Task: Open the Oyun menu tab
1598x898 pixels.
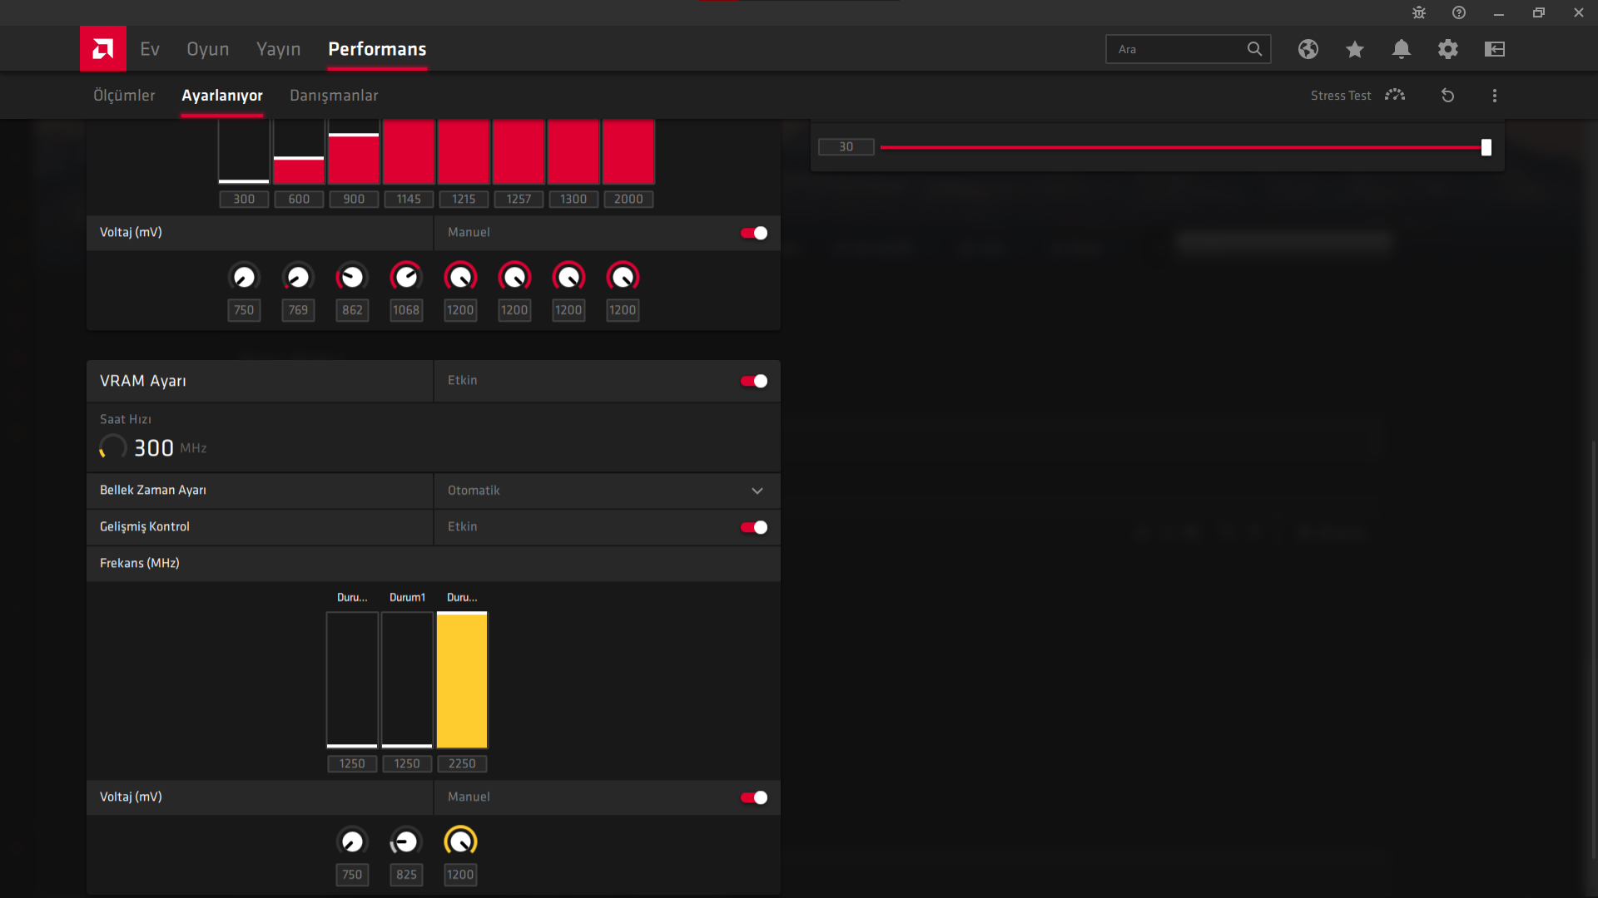Action: coord(207,49)
